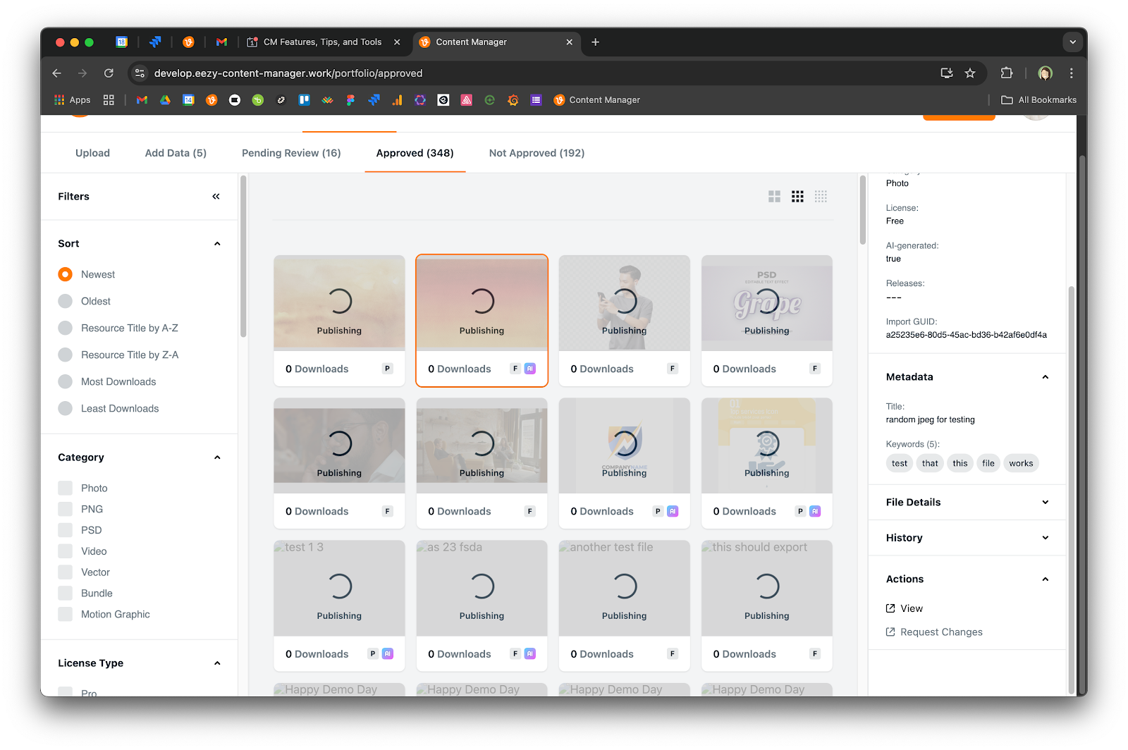Open the Pending Review (16) tab
The height and width of the screenshot is (750, 1128).
pos(291,153)
